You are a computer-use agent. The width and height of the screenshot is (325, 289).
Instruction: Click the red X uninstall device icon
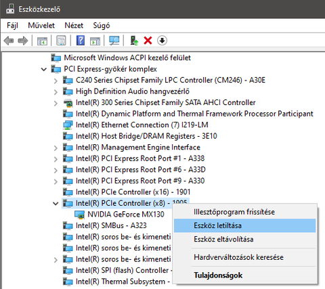pos(148,41)
